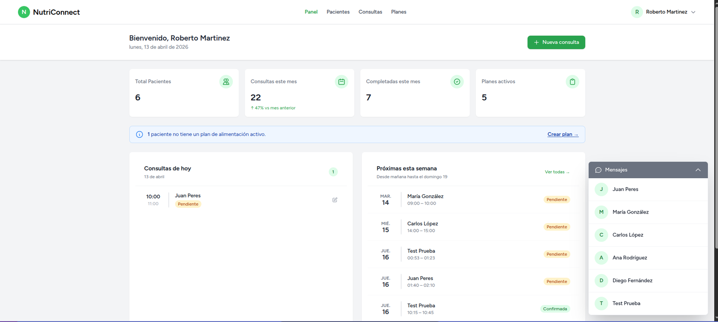Click Pendiente badge for María González
This screenshot has width=718, height=322.
tap(557, 200)
